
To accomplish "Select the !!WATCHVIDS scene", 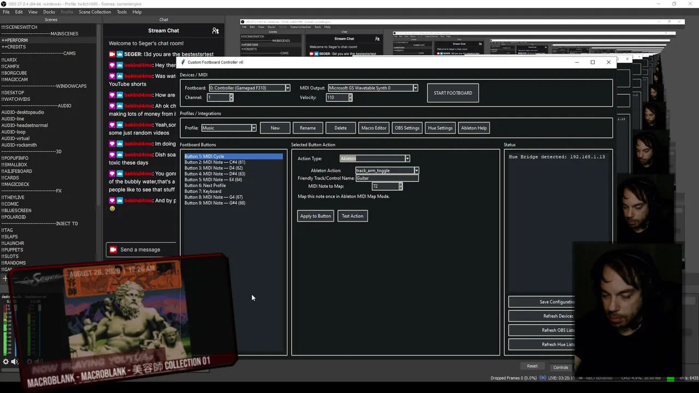I will (49, 99).
